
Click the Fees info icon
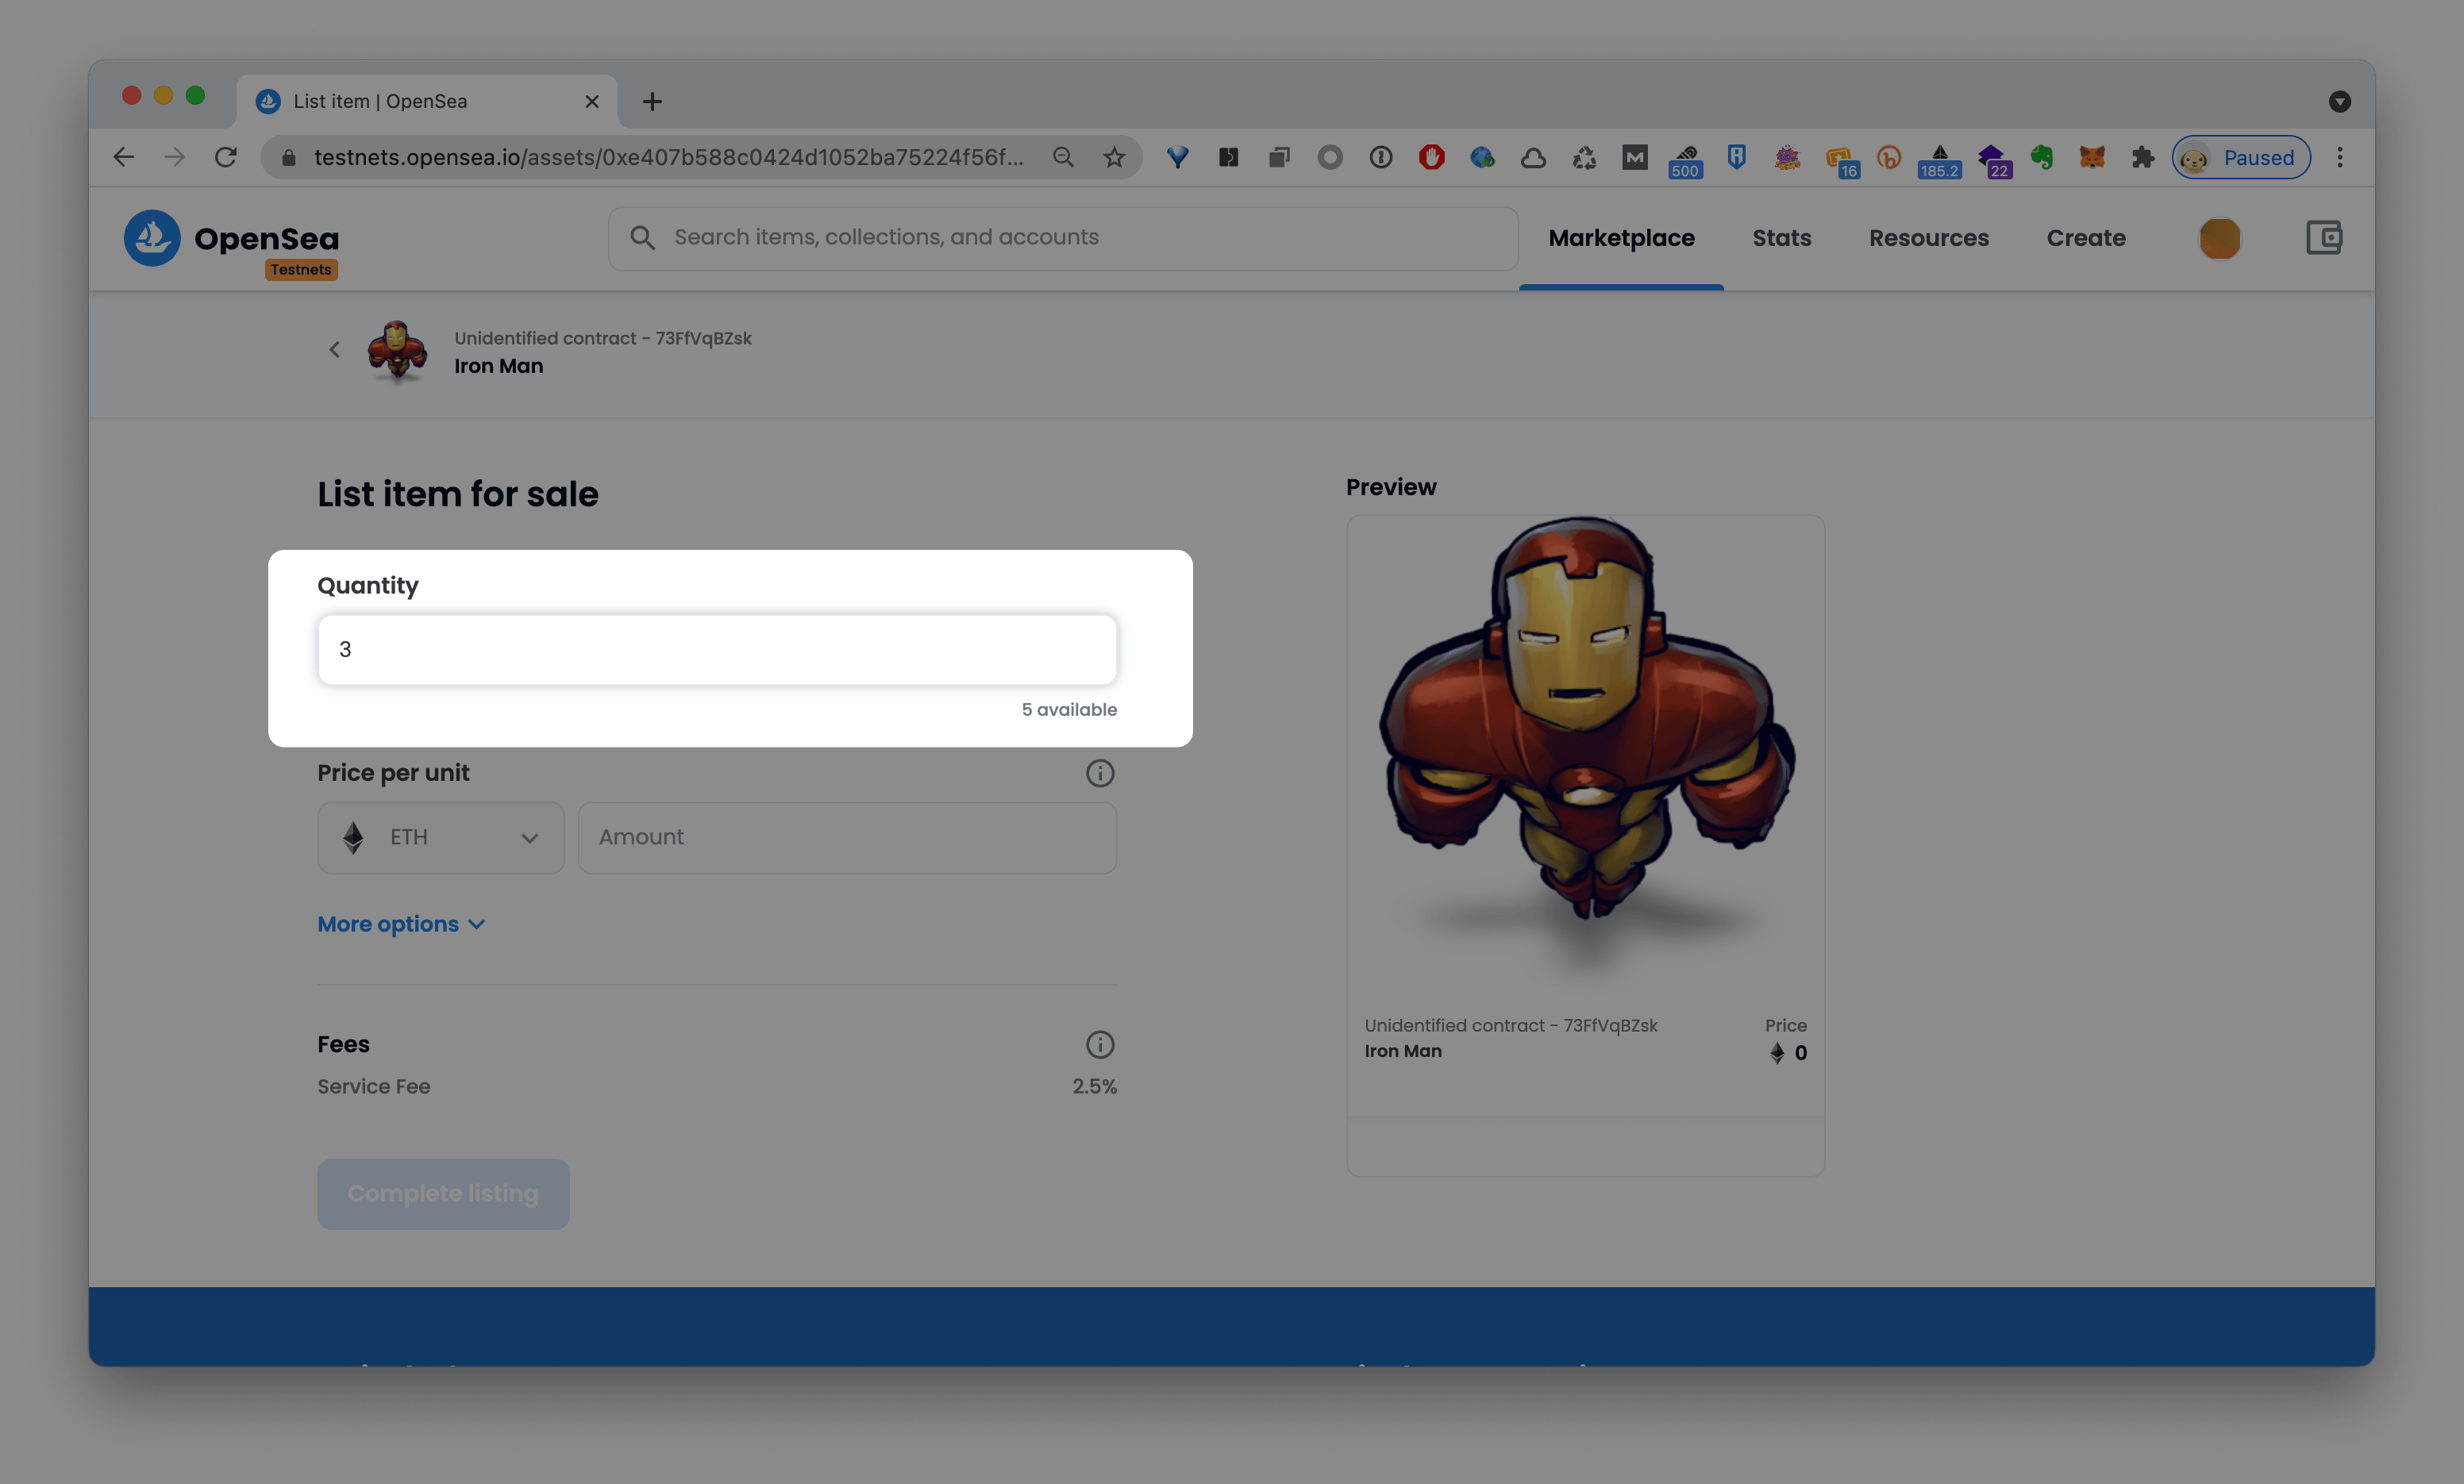point(1099,1045)
